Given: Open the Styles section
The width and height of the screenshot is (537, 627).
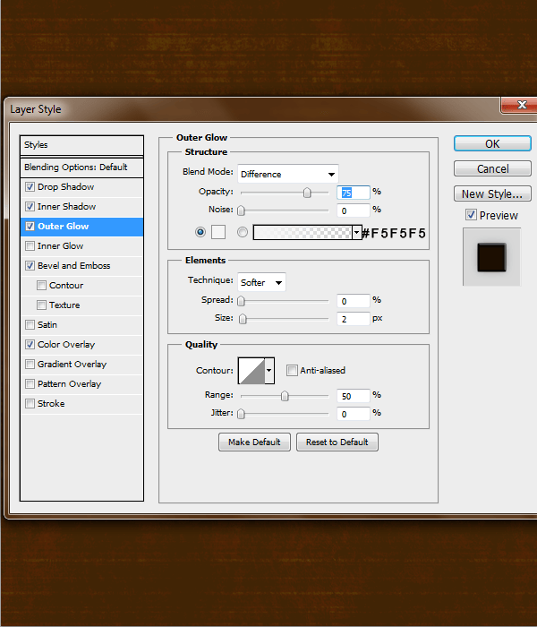Looking at the screenshot, I should 81,145.
